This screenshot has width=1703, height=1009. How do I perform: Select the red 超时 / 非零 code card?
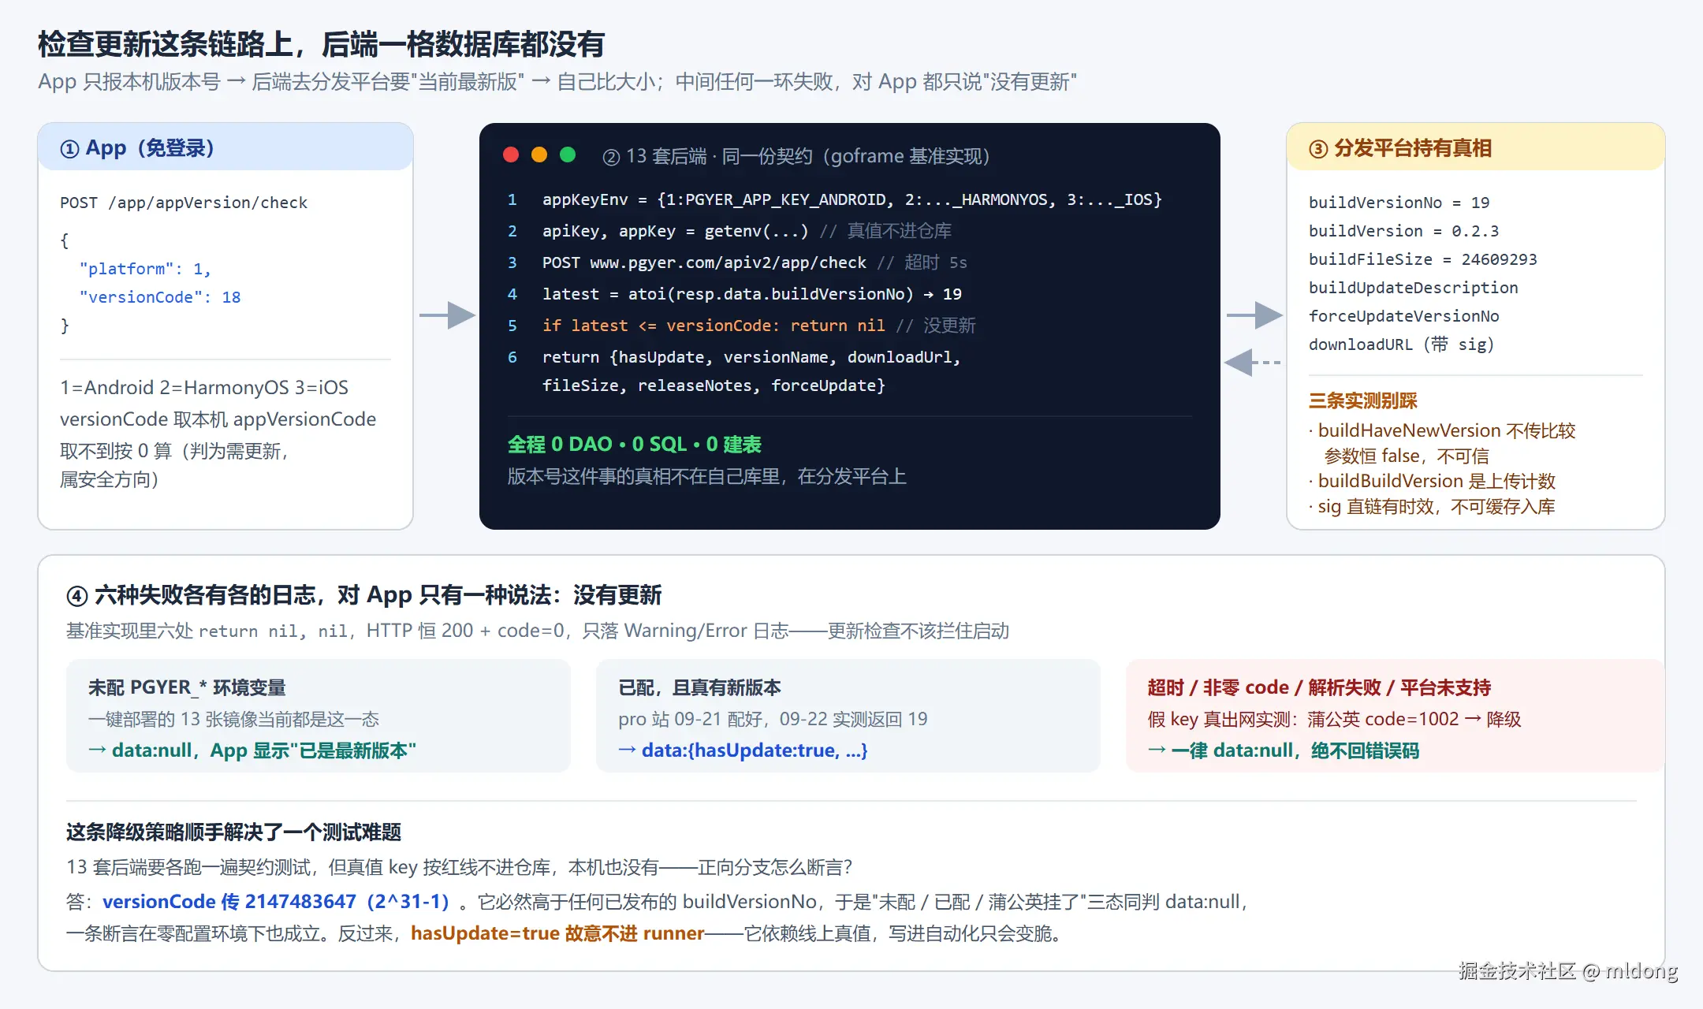[1395, 716]
